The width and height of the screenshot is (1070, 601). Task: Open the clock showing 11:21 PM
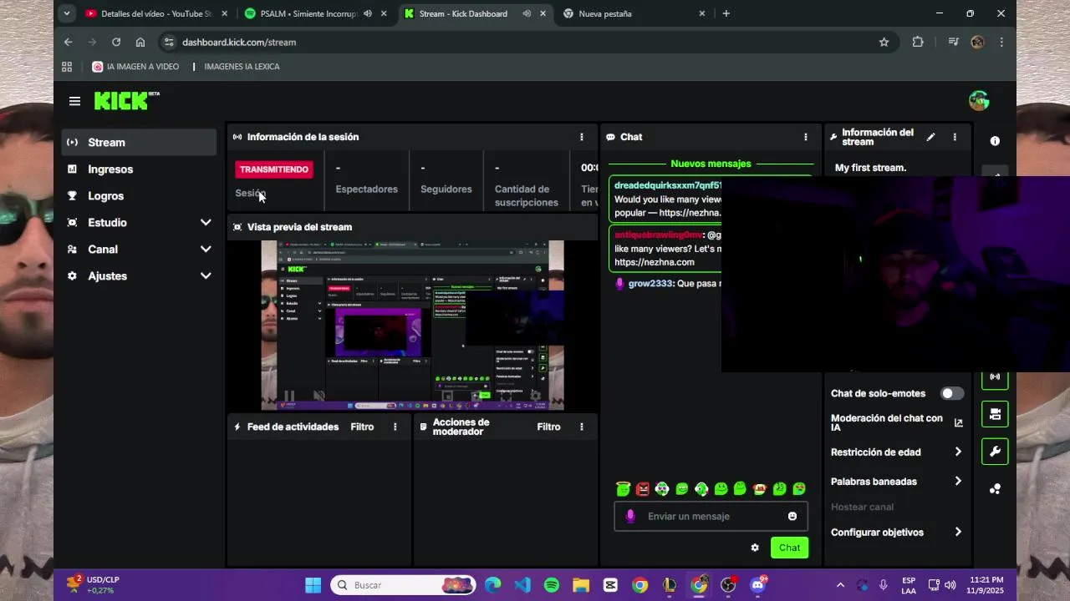click(x=987, y=585)
